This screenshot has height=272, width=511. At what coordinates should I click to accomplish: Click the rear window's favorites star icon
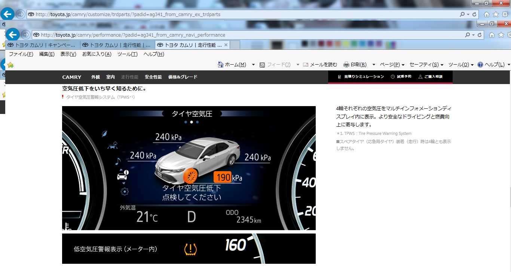coord(496,14)
